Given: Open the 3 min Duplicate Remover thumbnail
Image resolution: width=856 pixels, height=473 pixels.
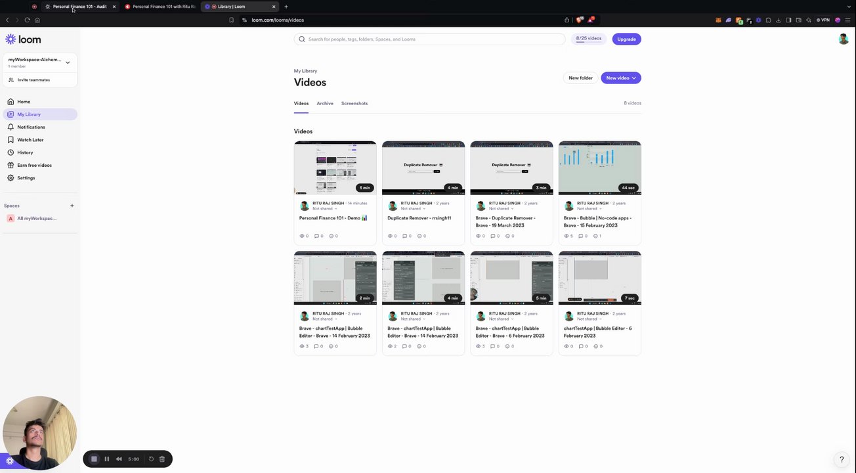Looking at the screenshot, I should pos(512,168).
